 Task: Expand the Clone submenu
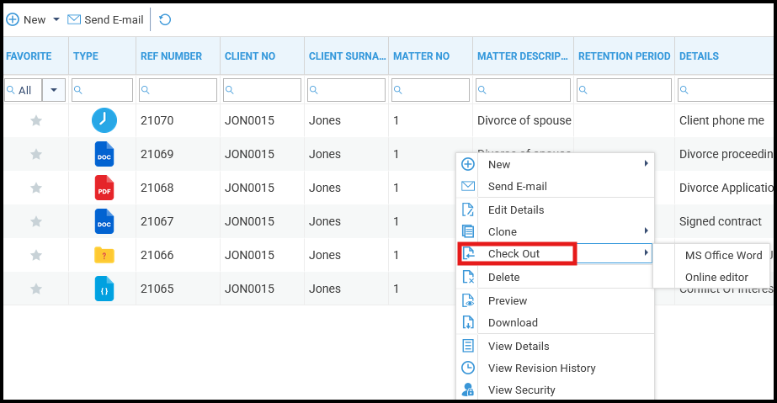tap(647, 231)
